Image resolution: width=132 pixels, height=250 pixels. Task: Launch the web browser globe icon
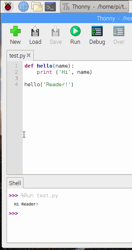click(x=23, y=7)
